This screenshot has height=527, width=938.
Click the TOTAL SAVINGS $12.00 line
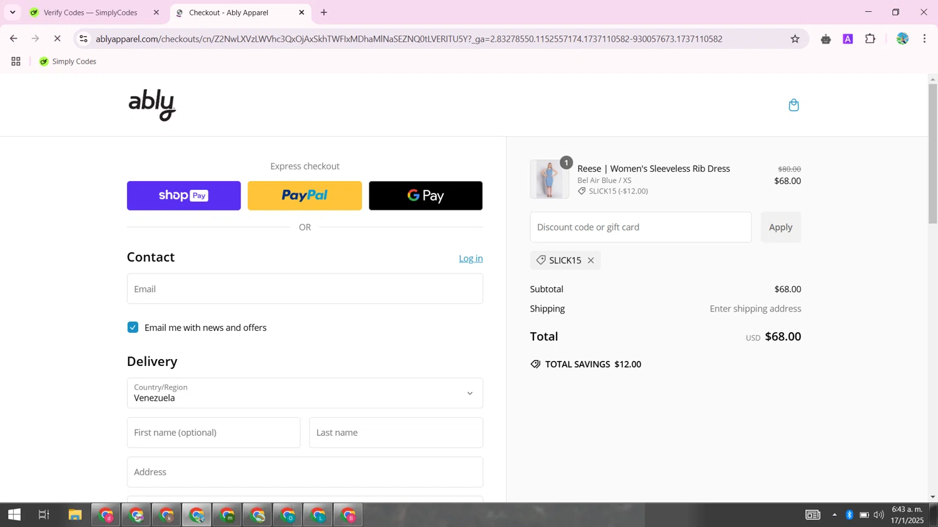(586, 365)
